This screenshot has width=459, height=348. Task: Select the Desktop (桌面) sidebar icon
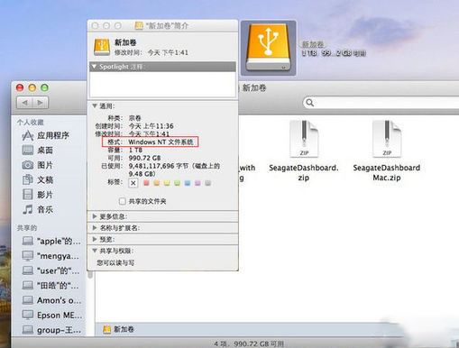point(28,150)
